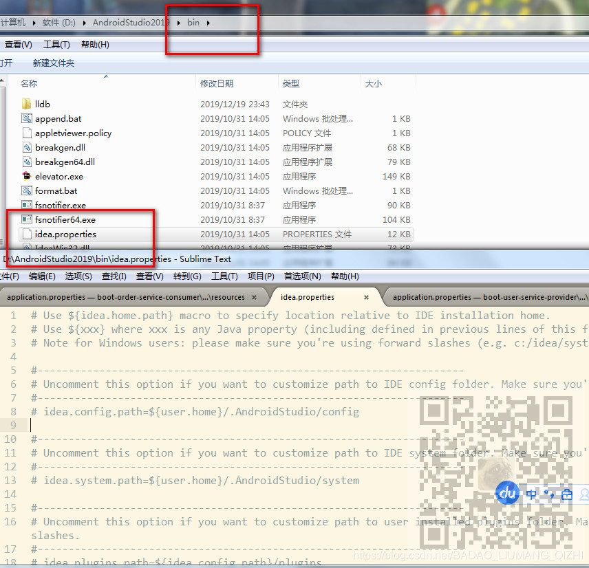Open Sublime Text 查看(V) menu
Screen dimensions: 589x568
coord(149,276)
